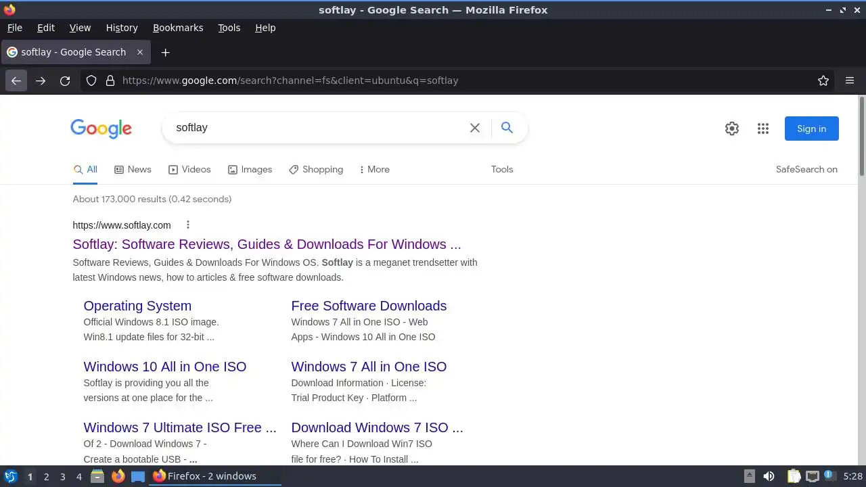Switch to the News results tab
Image resolution: width=866 pixels, height=487 pixels.
(x=133, y=170)
